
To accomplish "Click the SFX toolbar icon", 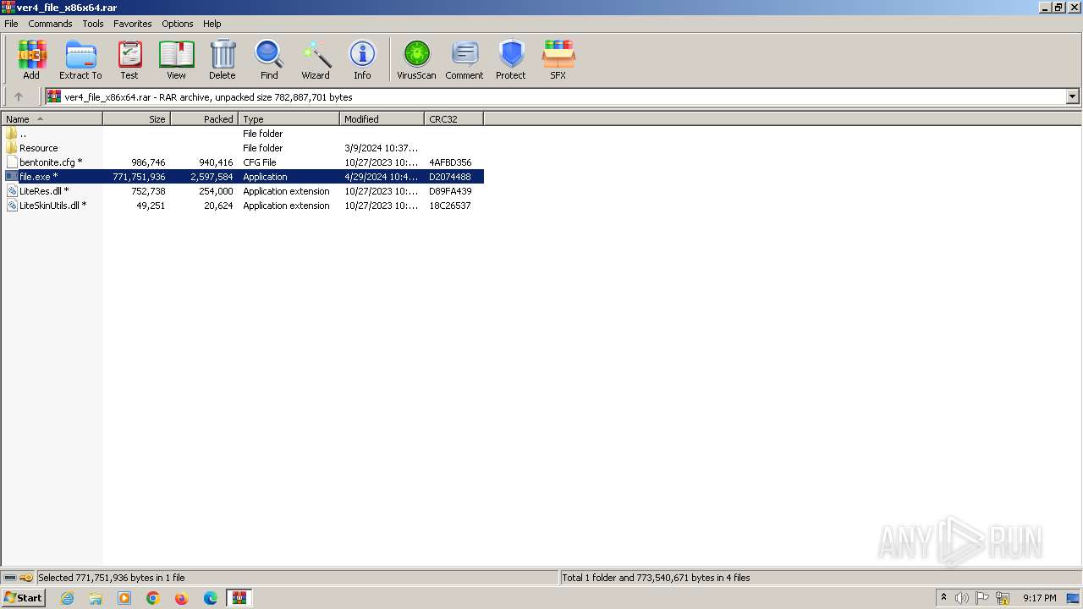I will point(558,59).
